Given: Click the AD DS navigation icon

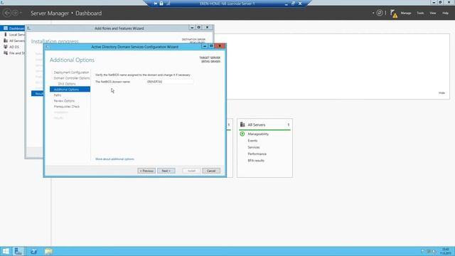Looking at the screenshot, I should tap(6, 47).
